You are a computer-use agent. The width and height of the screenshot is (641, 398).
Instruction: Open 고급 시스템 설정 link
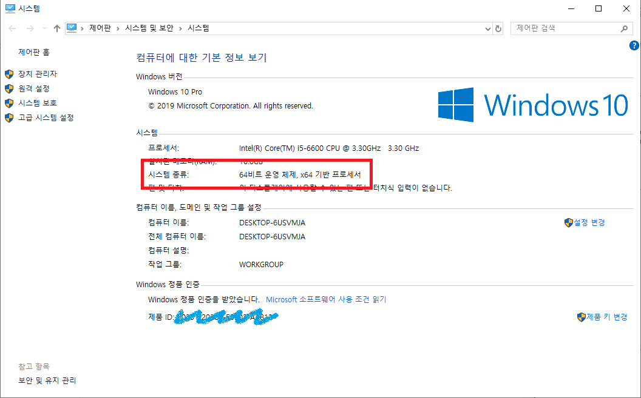point(46,118)
